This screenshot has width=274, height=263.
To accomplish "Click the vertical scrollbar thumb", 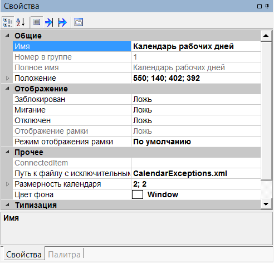I will point(266,111).
